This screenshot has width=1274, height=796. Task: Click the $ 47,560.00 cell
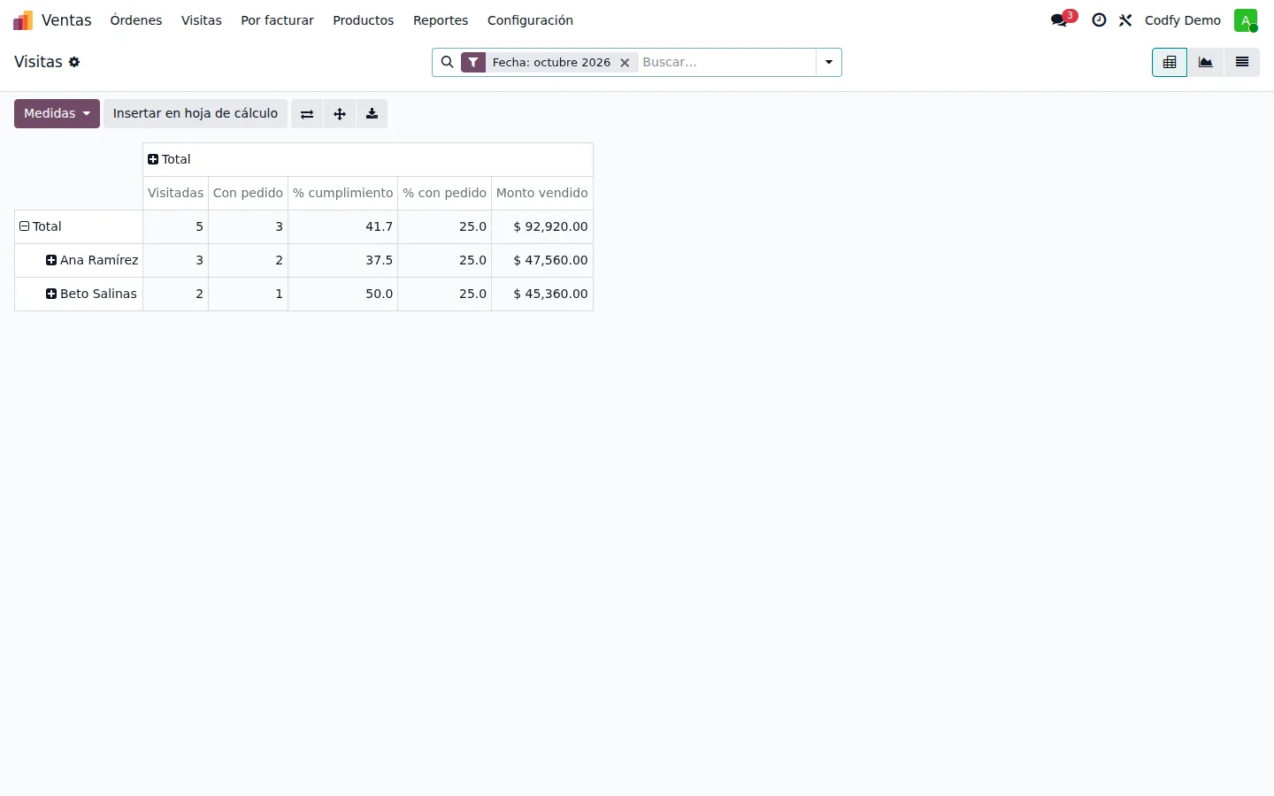pyautogui.click(x=542, y=260)
